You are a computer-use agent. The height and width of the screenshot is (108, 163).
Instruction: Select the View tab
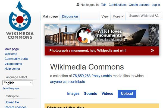click(x=105, y=16)
